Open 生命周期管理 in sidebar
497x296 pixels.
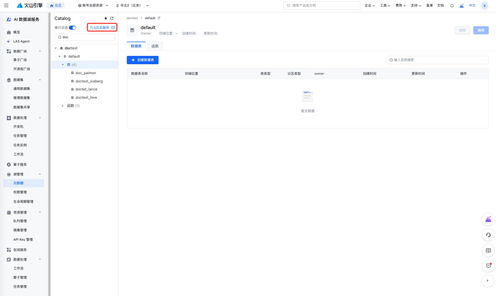point(23,202)
